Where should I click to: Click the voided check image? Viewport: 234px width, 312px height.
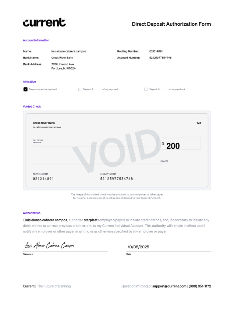click(x=117, y=151)
